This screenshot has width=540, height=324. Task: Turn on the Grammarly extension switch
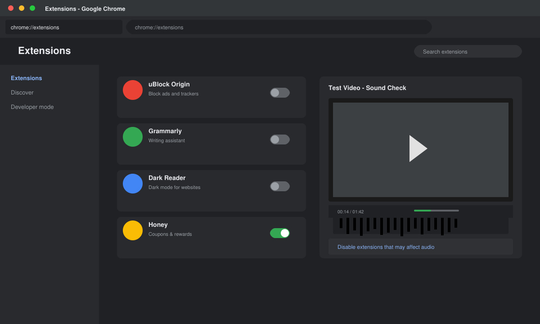[x=280, y=139]
